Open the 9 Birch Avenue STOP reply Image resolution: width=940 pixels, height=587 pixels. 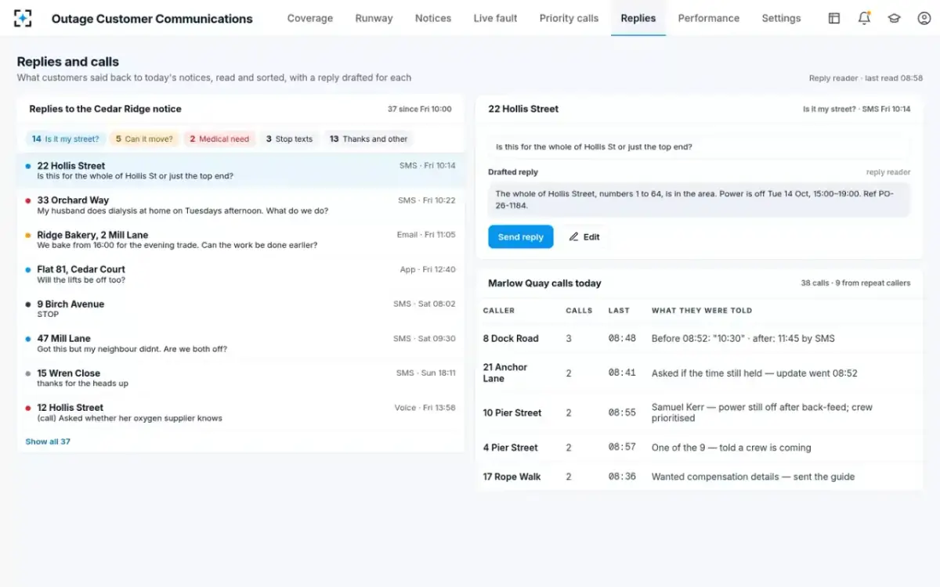point(240,308)
